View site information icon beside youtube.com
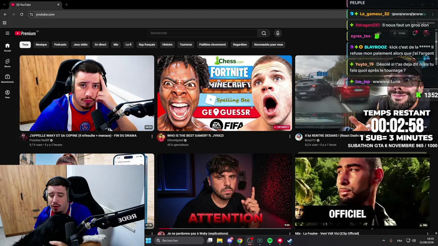 coord(31,14)
